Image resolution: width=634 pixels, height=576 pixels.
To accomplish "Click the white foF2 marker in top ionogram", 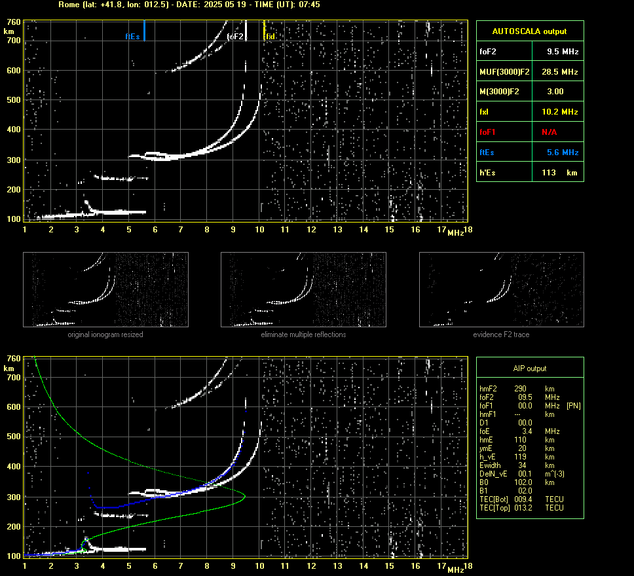I will point(246,31).
